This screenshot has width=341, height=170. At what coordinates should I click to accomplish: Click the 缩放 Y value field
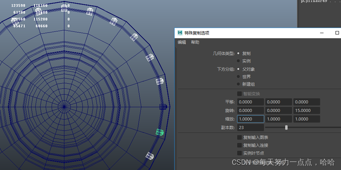click(278, 119)
